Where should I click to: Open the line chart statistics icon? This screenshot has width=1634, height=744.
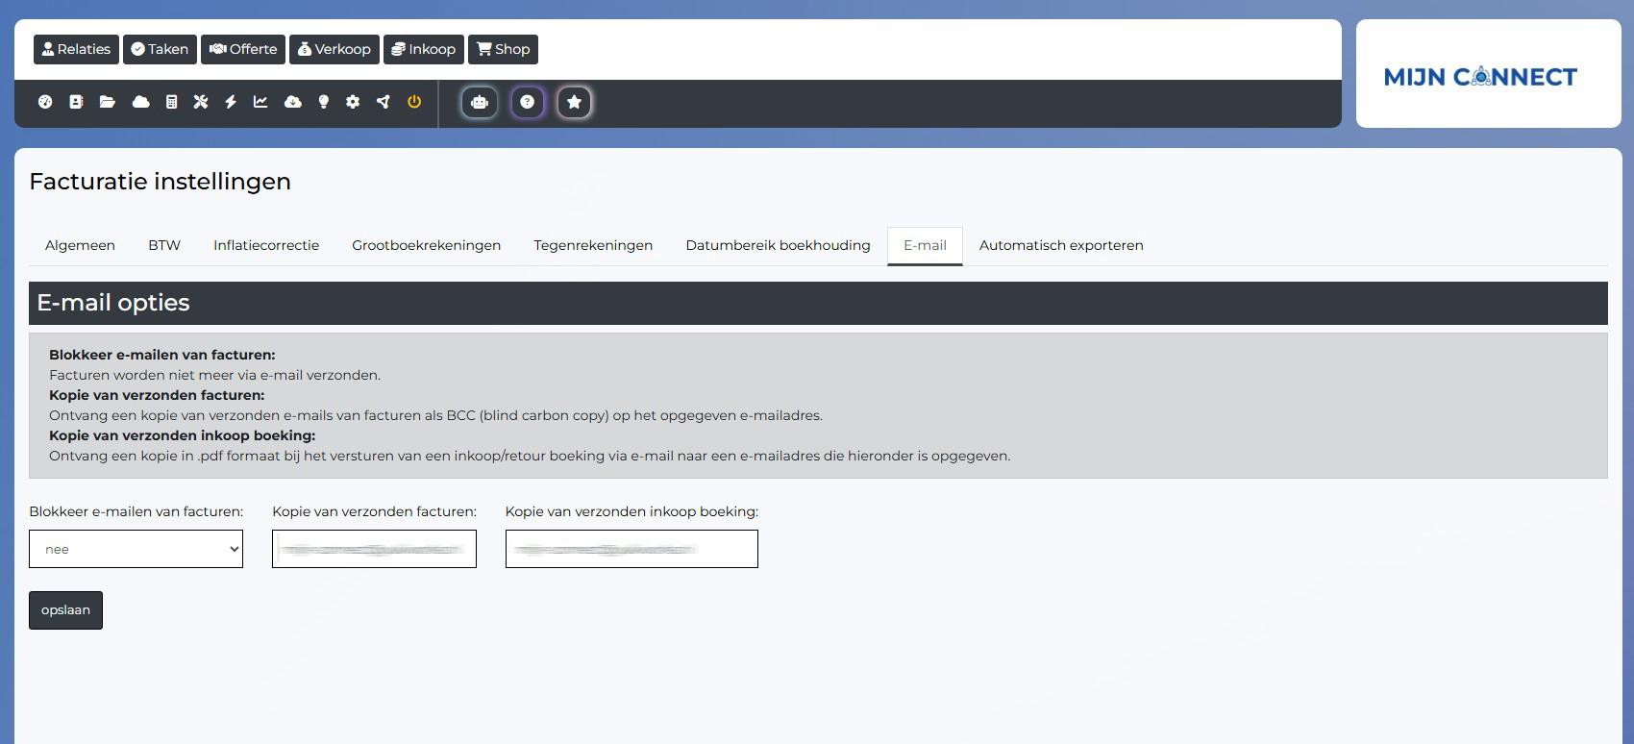coord(260,102)
